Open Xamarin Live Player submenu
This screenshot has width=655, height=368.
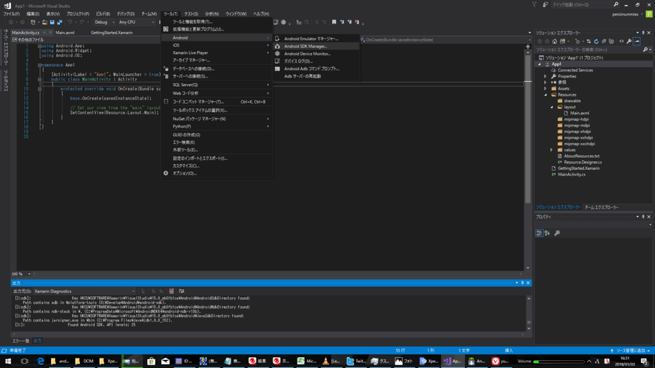216,52
